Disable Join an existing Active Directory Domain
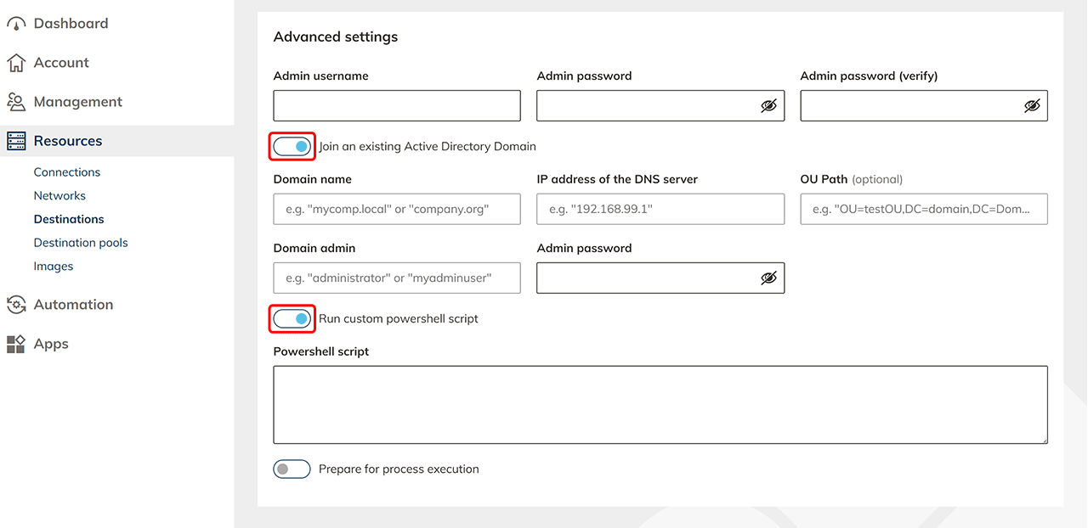Screen dimensions: 1088x528 tap(292, 147)
